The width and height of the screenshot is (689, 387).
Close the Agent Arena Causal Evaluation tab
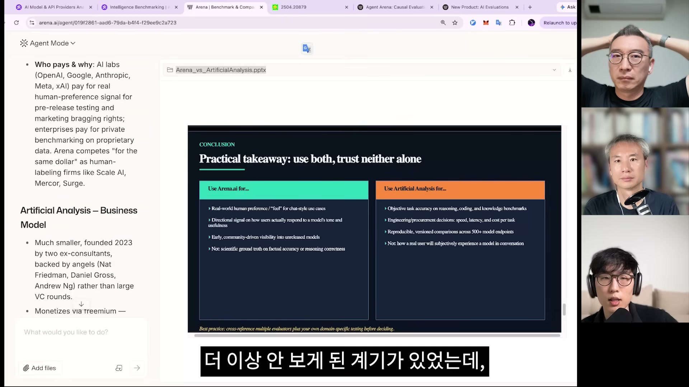(432, 7)
